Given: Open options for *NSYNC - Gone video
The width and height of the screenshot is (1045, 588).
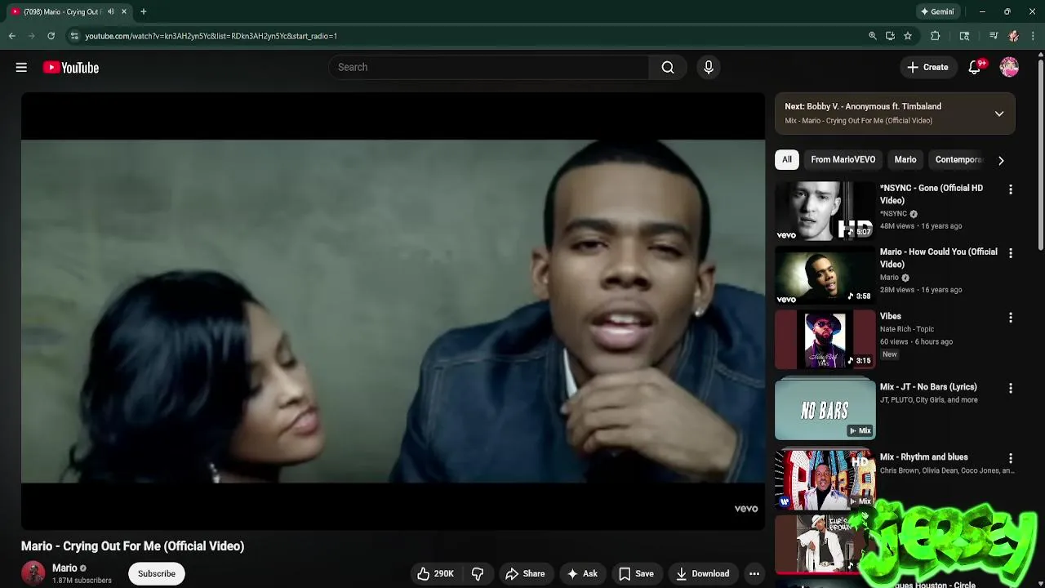Looking at the screenshot, I should (1011, 189).
